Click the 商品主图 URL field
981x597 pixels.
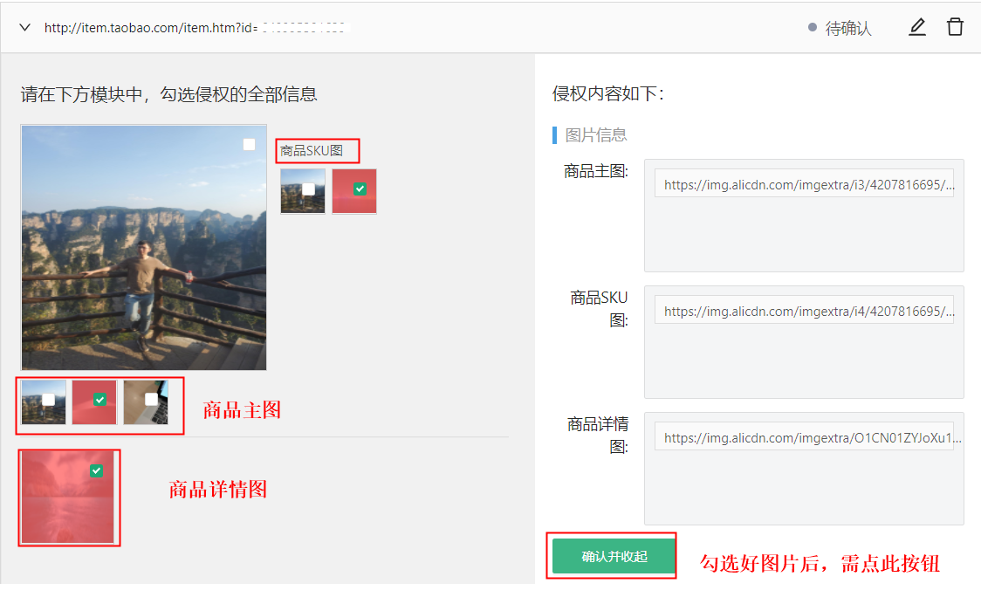coord(803,184)
